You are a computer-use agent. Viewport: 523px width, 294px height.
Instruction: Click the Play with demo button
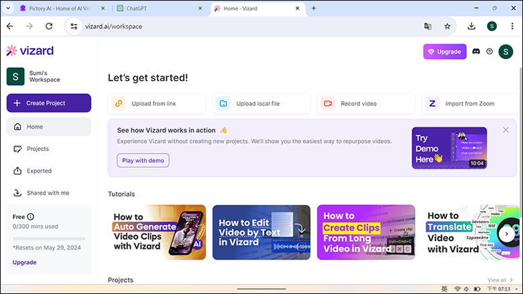143,161
